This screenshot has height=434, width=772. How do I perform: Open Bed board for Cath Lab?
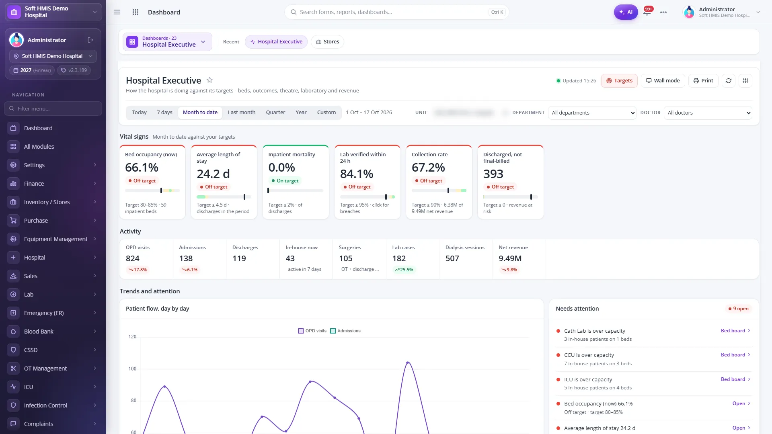(x=735, y=331)
